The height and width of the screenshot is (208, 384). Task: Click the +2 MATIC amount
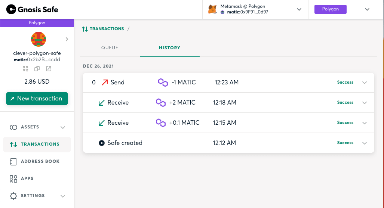tap(182, 103)
